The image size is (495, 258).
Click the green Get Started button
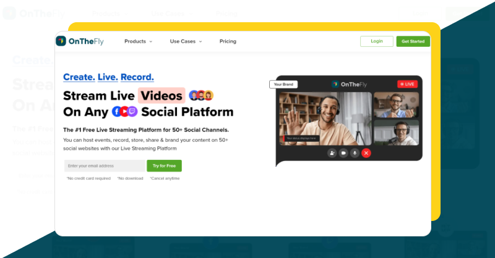coord(413,41)
